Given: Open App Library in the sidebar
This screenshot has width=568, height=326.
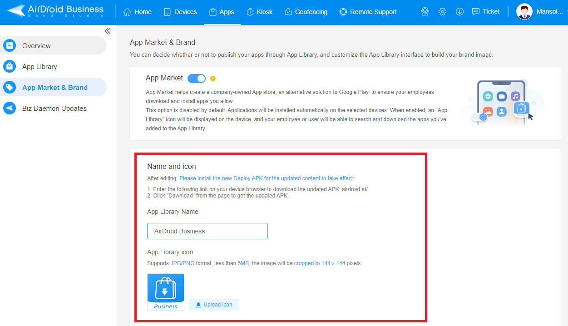Looking at the screenshot, I should coord(53,66).
